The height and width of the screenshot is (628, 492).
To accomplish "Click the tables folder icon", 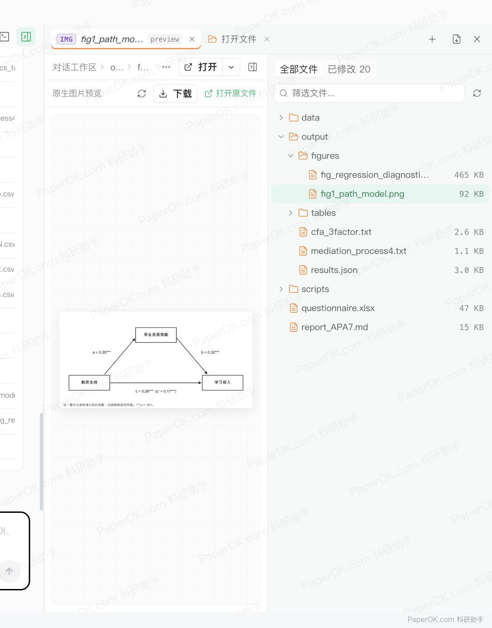I will (303, 213).
